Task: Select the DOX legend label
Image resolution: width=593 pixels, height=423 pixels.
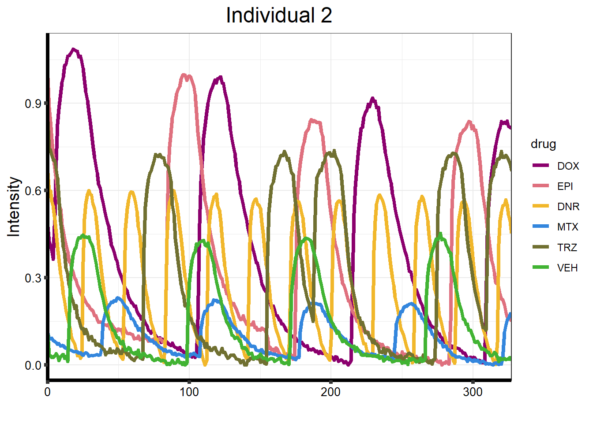Action: pos(568,166)
